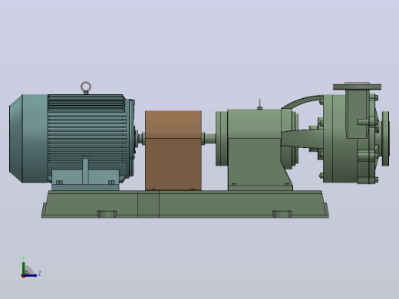Select the top discharge flange of the pump
Screen dimensions: 399x299
(357, 87)
